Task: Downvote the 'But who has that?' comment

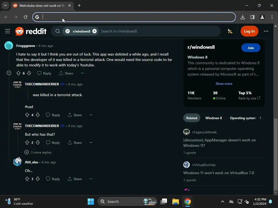Action: click(37, 142)
